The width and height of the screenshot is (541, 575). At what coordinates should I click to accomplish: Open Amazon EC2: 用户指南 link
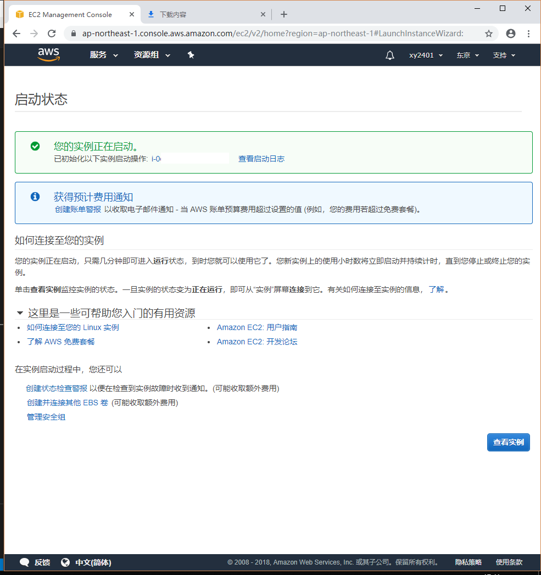[x=257, y=327]
